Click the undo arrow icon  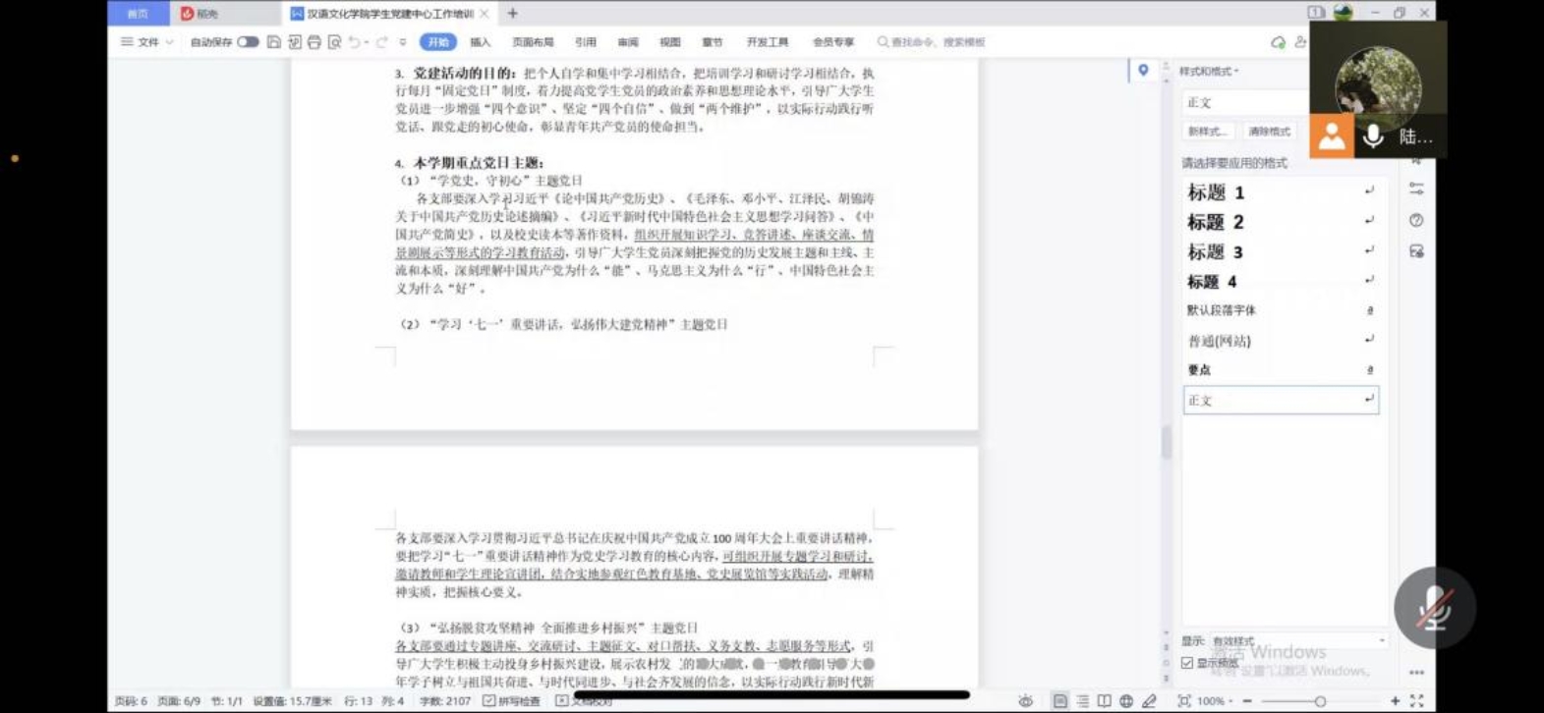[354, 42]
